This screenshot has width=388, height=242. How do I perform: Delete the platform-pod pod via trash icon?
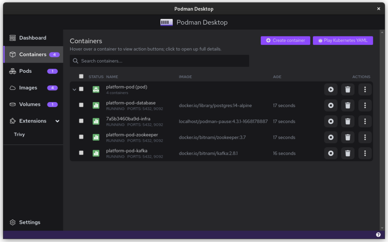point(348,90)
